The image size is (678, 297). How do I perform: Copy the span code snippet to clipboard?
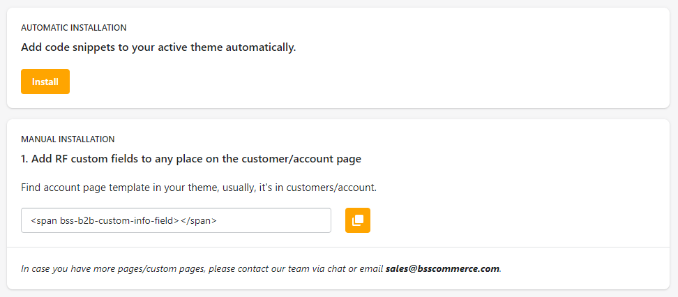click(x=358, y=220)
